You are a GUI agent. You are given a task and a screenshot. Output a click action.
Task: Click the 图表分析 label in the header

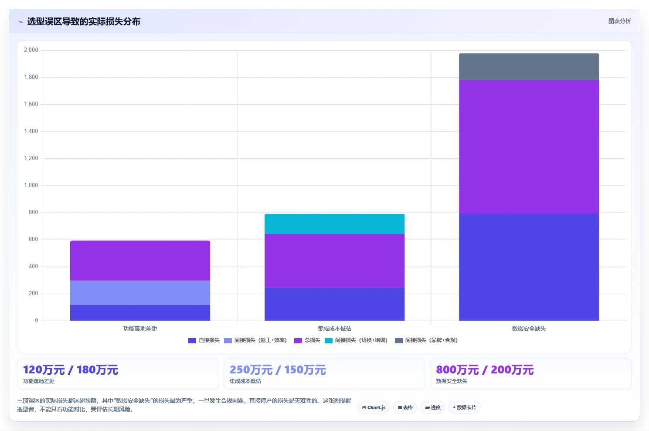(x=619, y=21)
